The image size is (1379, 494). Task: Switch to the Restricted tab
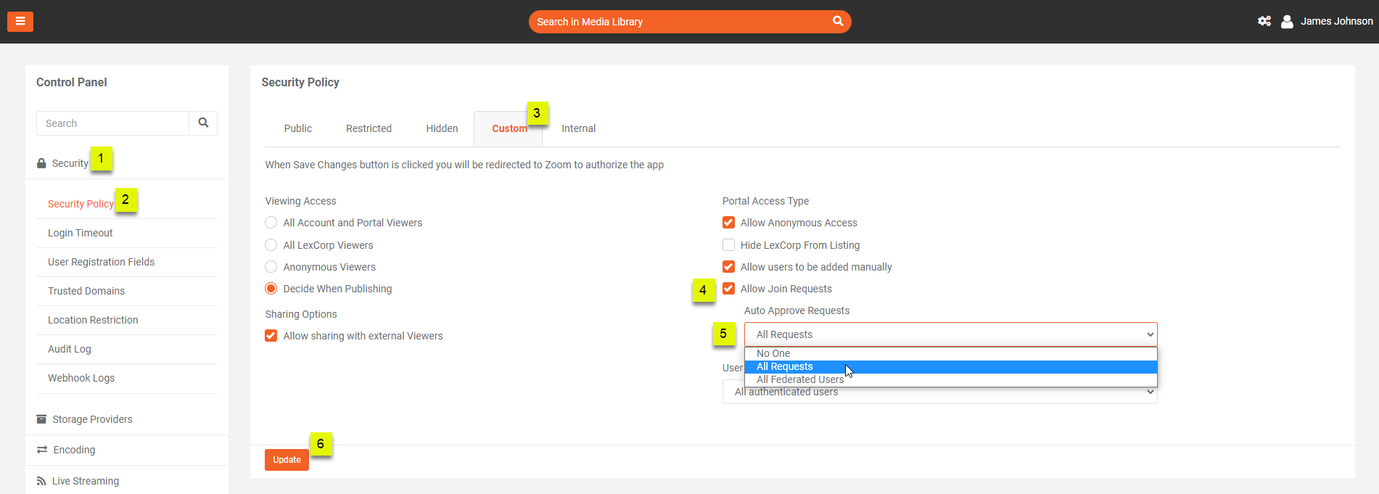pyautogui.click(x=369, y=128)
